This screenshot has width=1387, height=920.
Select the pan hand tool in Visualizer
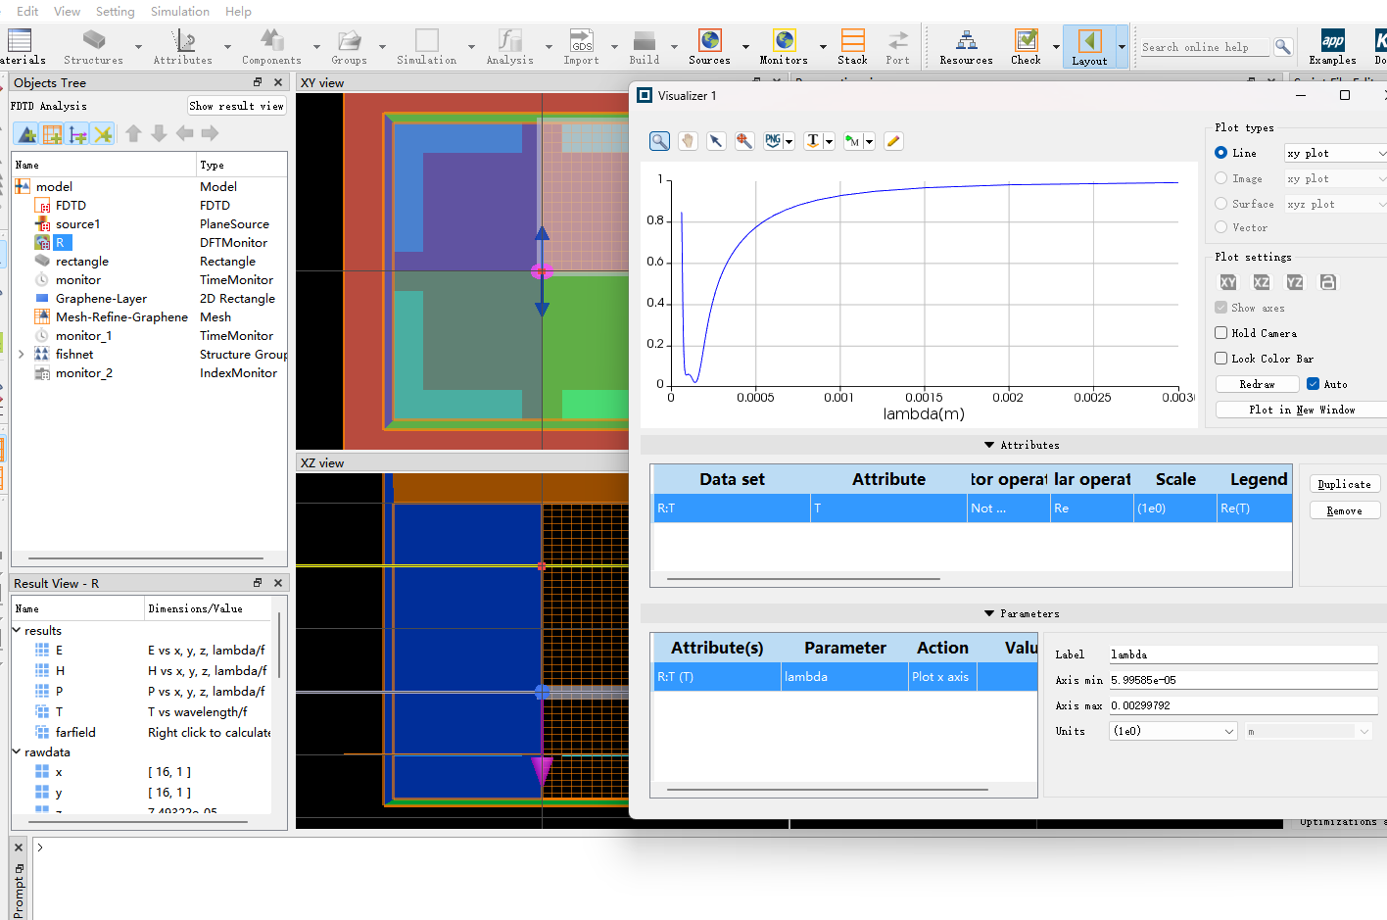point(688,141)
